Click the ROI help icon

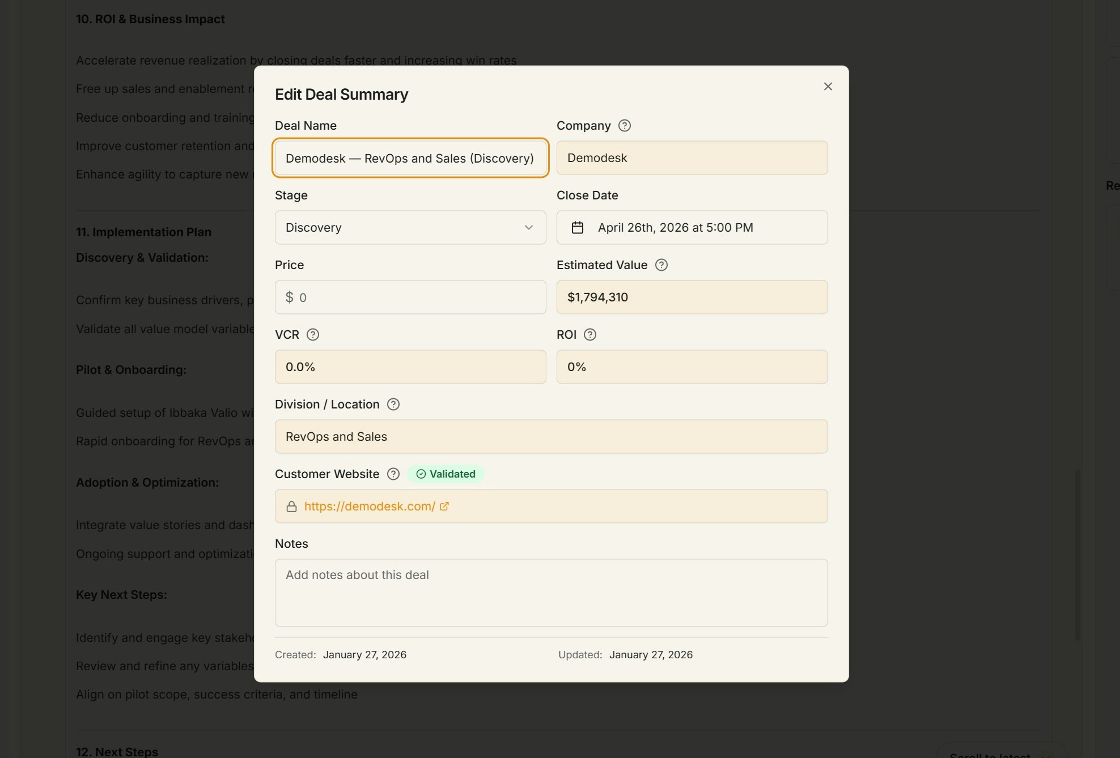(x=590, y=335)
